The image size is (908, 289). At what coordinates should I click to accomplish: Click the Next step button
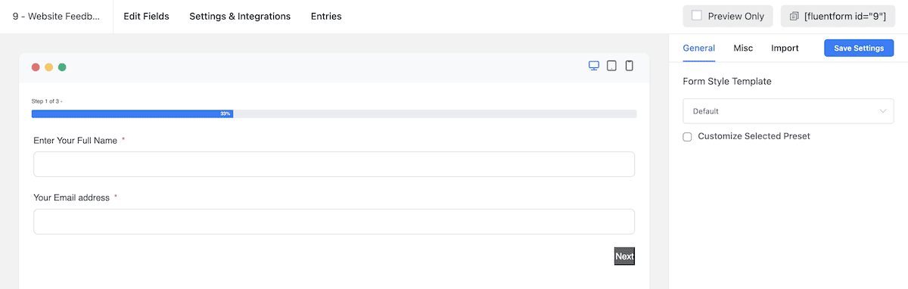point(624,256)
